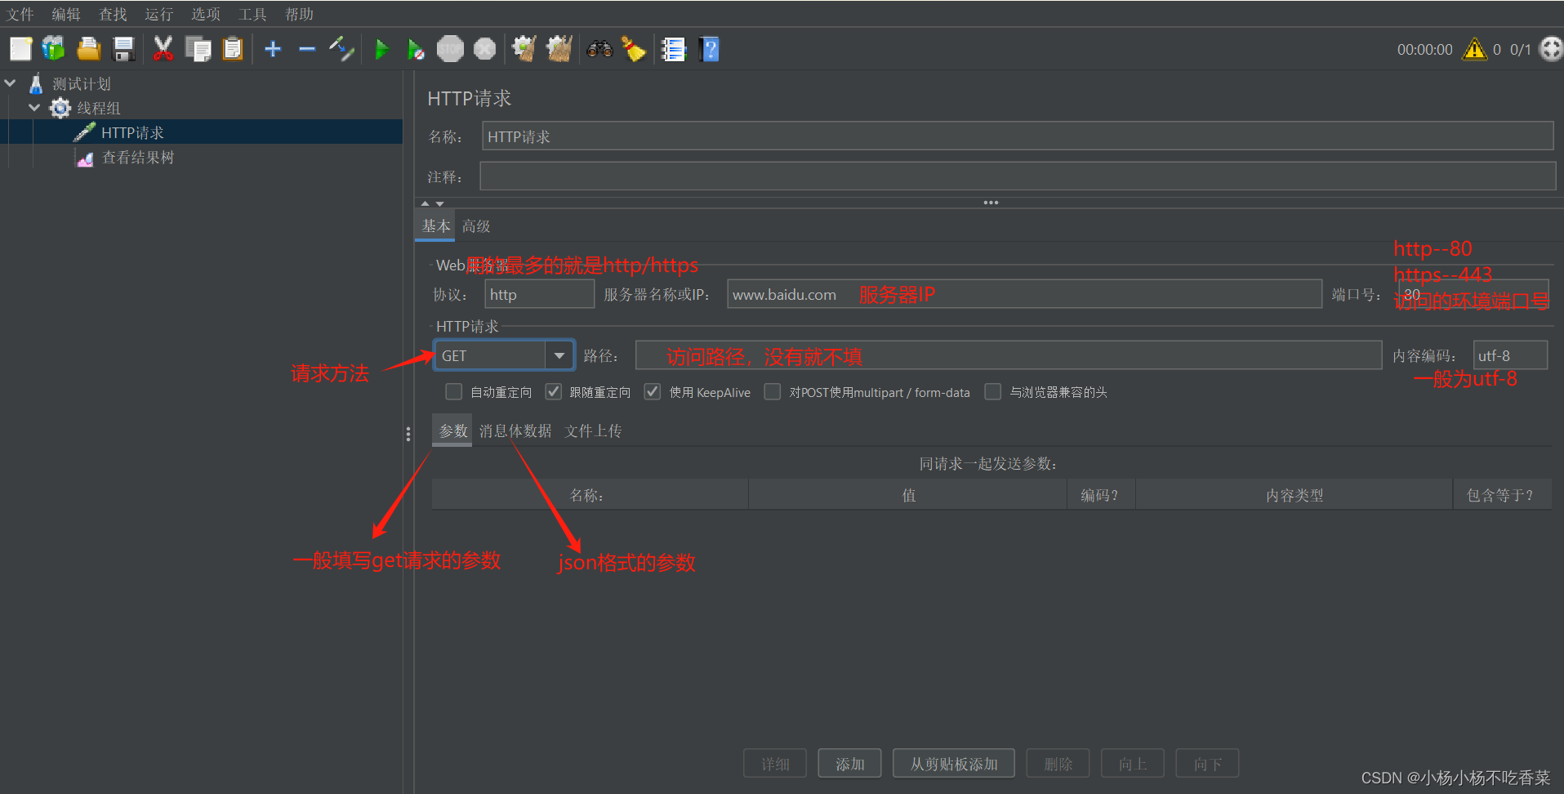Select the 线程组 tree item
Viewport: 1564px width, 794px height.
click(x=99, y=108)
